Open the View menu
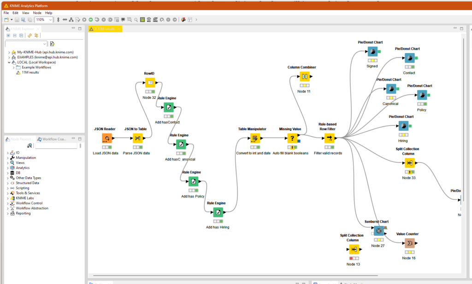Screen dimensions: 472x284 coord(26,13)
